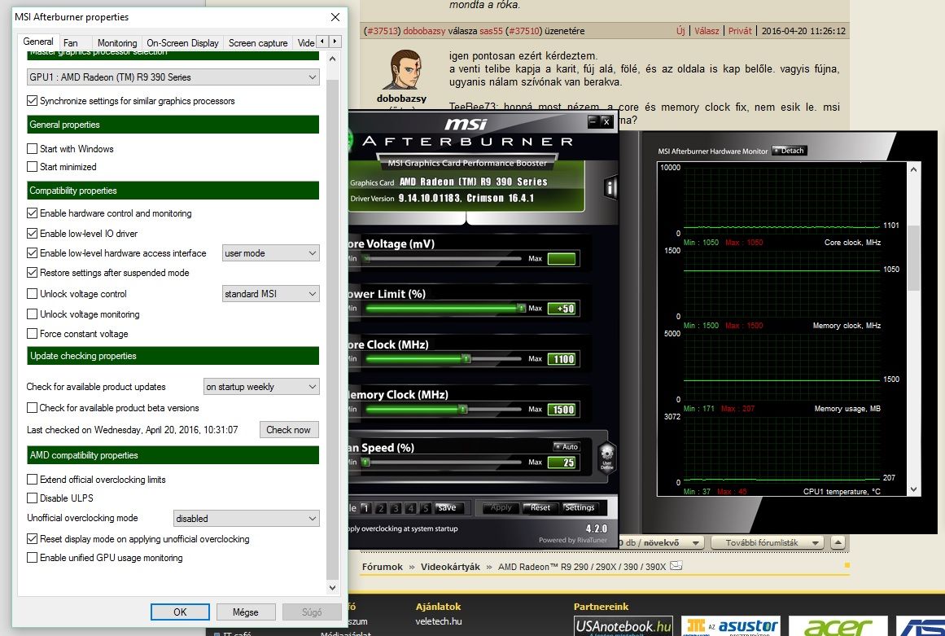Select profile slot 2 in Afterburner

coord(380,508)
